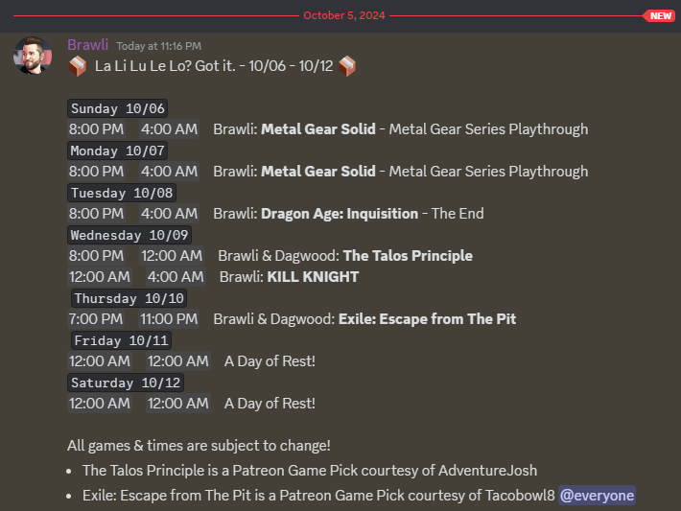This screenshot has width=681, height=511.
Task: Click Tuesday's 4:00 AM end timestamp
Action: click(170, 214)
